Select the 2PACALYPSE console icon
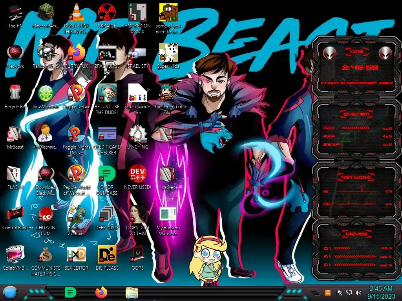 [x=107, y=53]
